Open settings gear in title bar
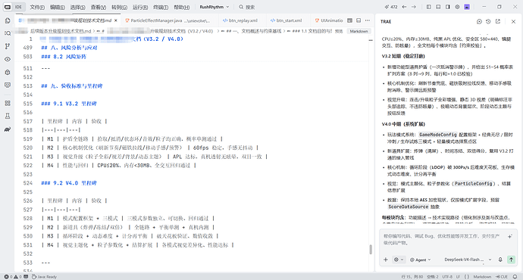 pos(457,7)
